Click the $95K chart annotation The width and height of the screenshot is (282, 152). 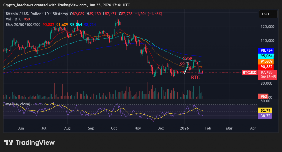click(x=188, y=58)
